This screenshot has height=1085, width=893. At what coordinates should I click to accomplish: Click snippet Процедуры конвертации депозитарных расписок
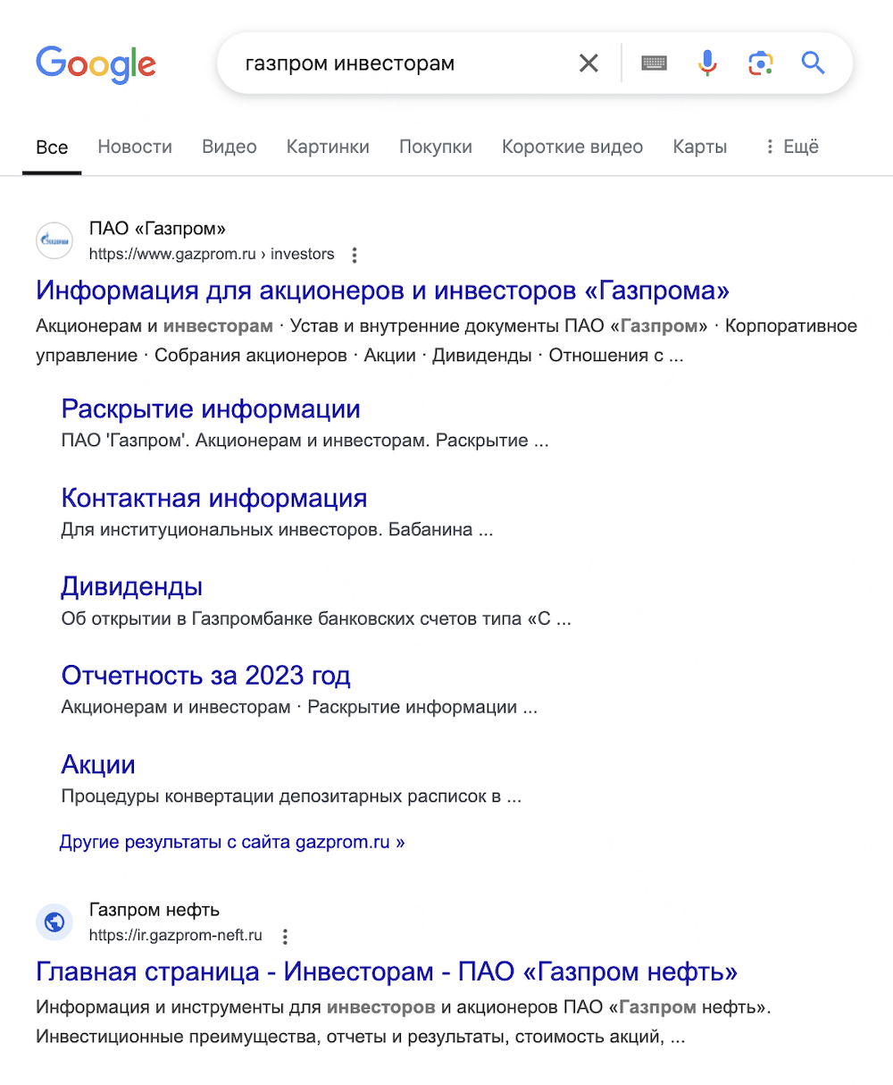[x=291, y=796]
